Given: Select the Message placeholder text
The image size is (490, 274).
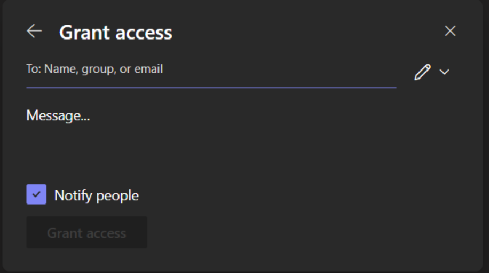Looking at the screenshot, I should point(58,115).
